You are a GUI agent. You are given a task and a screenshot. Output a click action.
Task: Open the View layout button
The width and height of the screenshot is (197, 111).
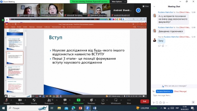146,6
